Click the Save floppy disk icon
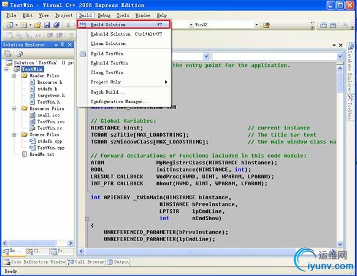Screen dimensions: 357x276 47,25
